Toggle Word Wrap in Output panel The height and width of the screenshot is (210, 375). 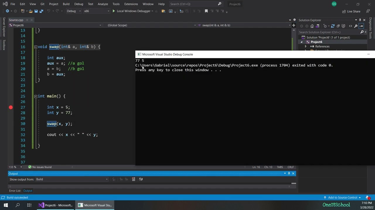pos(141,179)
